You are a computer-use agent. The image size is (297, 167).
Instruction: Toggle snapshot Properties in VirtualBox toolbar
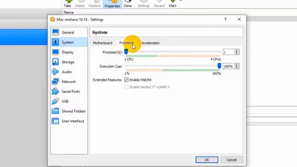pos(112,4)
